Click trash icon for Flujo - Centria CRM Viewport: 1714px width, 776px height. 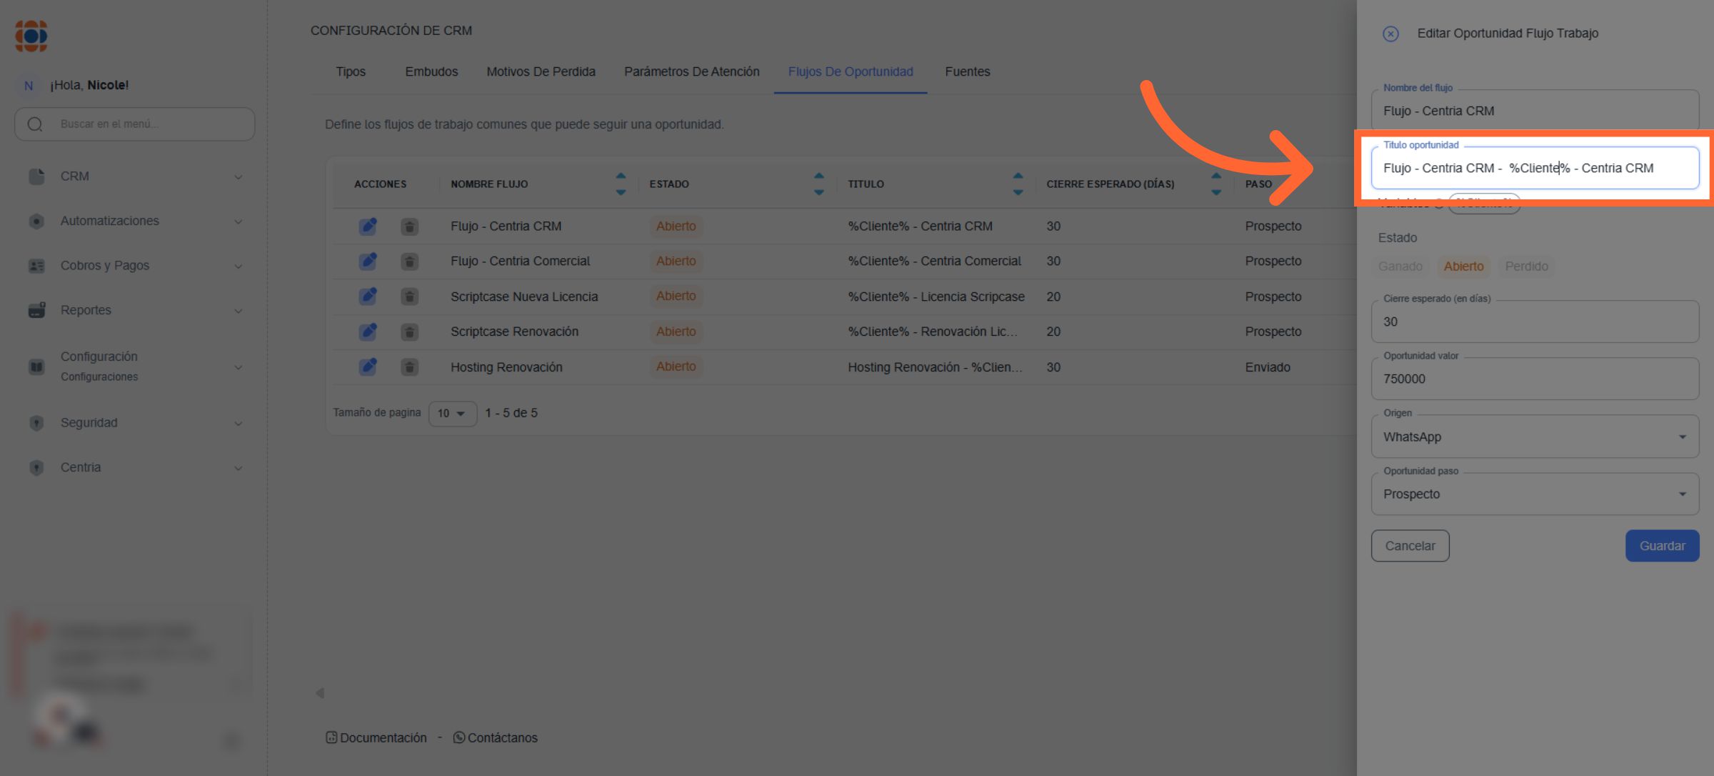point(409,227)
